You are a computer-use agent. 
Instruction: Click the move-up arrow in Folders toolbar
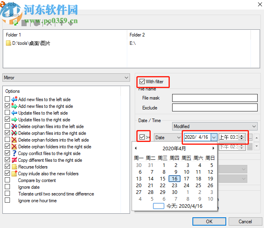point(62,23)
